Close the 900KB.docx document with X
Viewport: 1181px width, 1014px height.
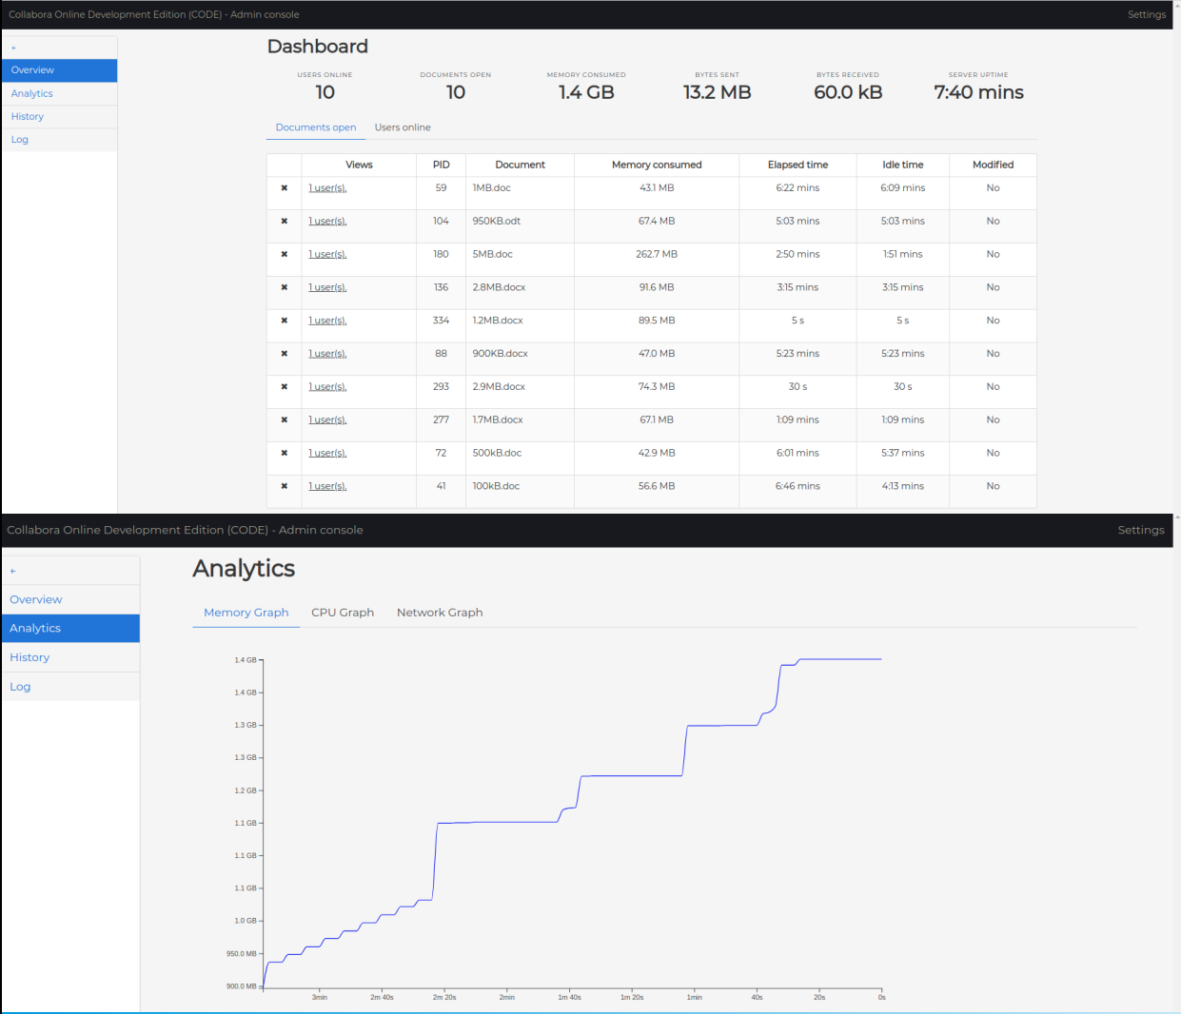284,354
